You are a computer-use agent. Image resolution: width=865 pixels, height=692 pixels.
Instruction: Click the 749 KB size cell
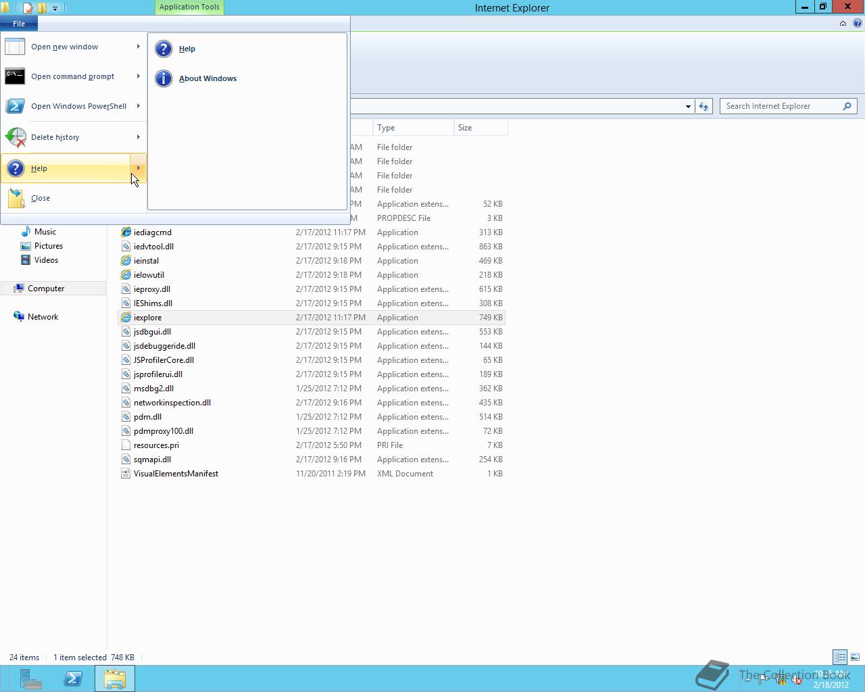(x=491, y=318)
